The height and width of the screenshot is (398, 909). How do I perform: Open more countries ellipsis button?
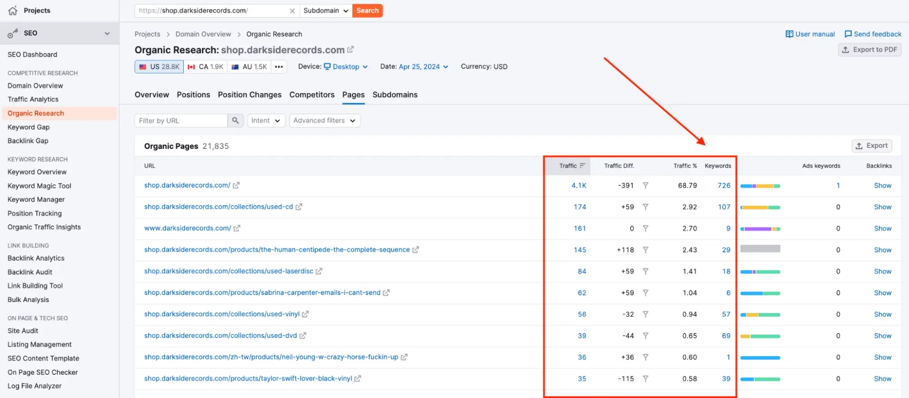279,66
